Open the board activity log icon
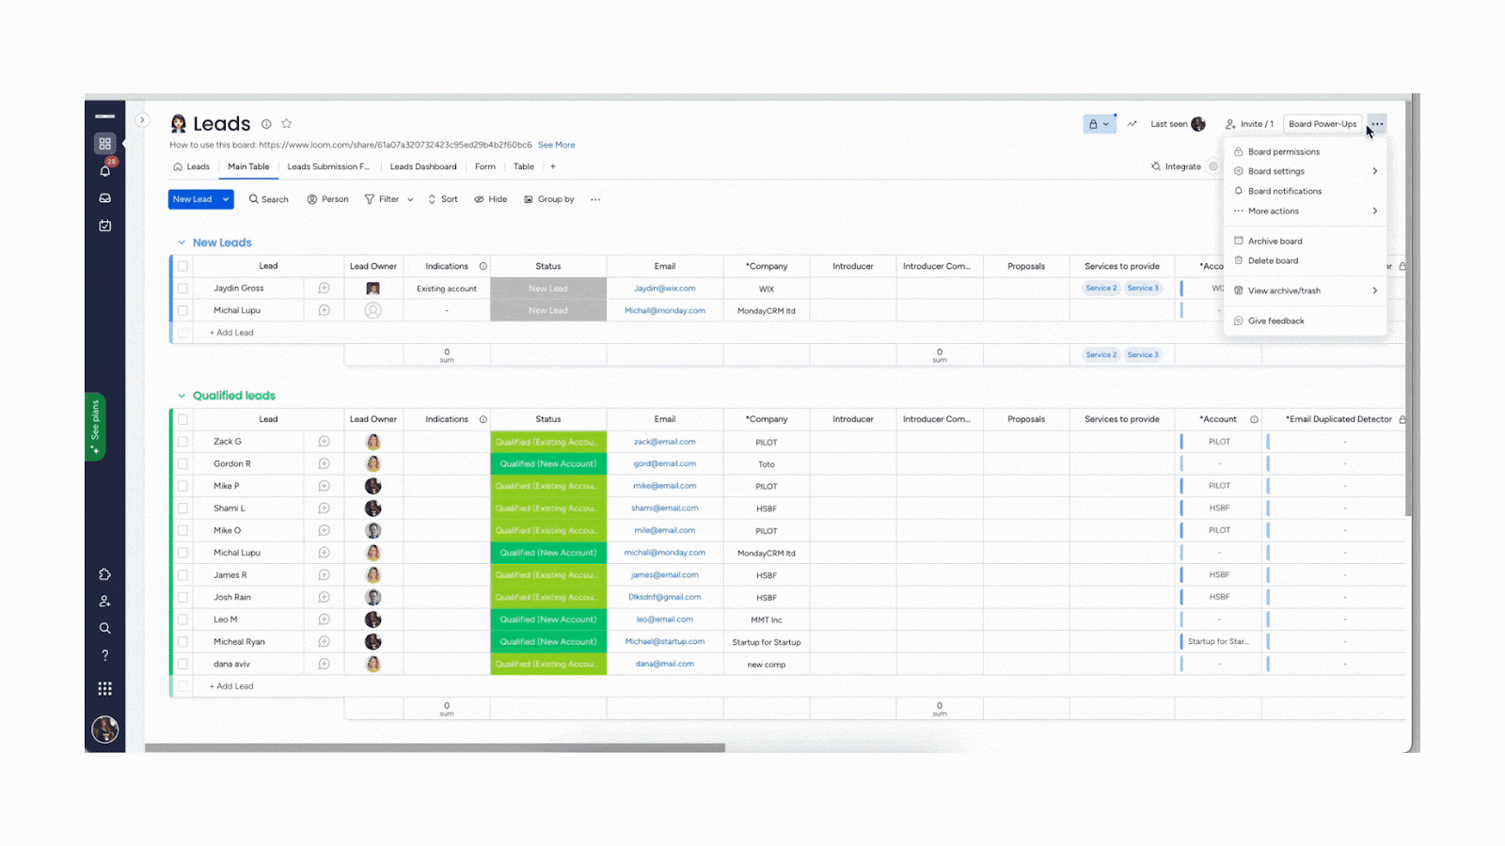 coord(1133,124)
